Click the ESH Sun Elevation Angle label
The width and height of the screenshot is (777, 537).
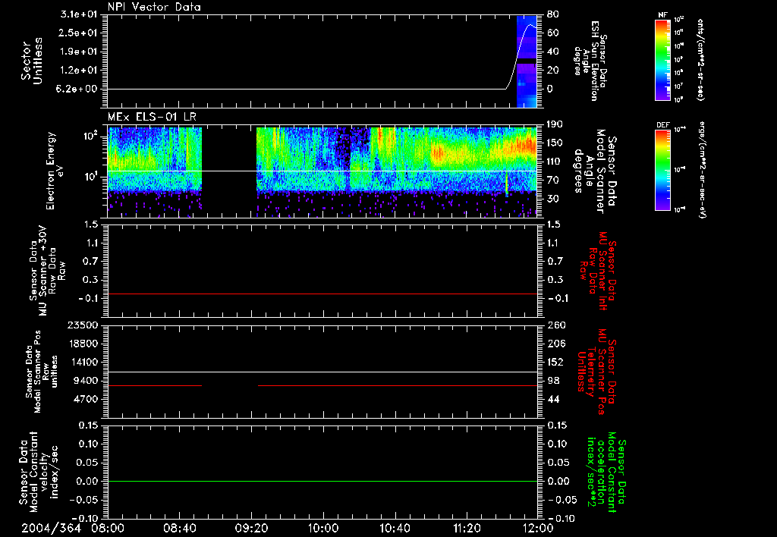pyautogui.click(x=590, y=61)
